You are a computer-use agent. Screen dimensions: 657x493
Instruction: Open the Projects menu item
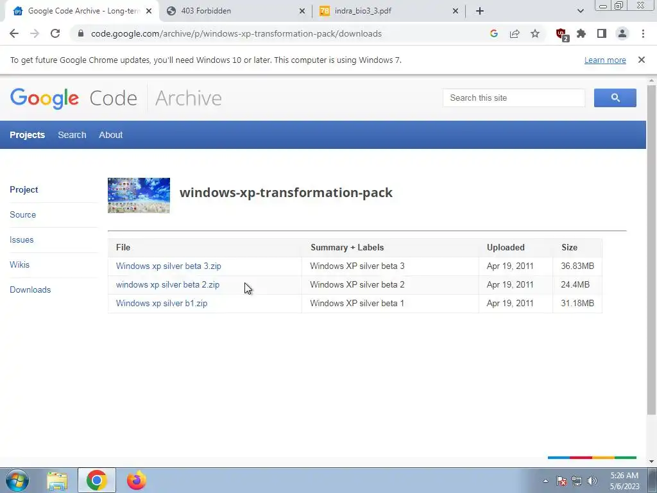pos(27,135)
